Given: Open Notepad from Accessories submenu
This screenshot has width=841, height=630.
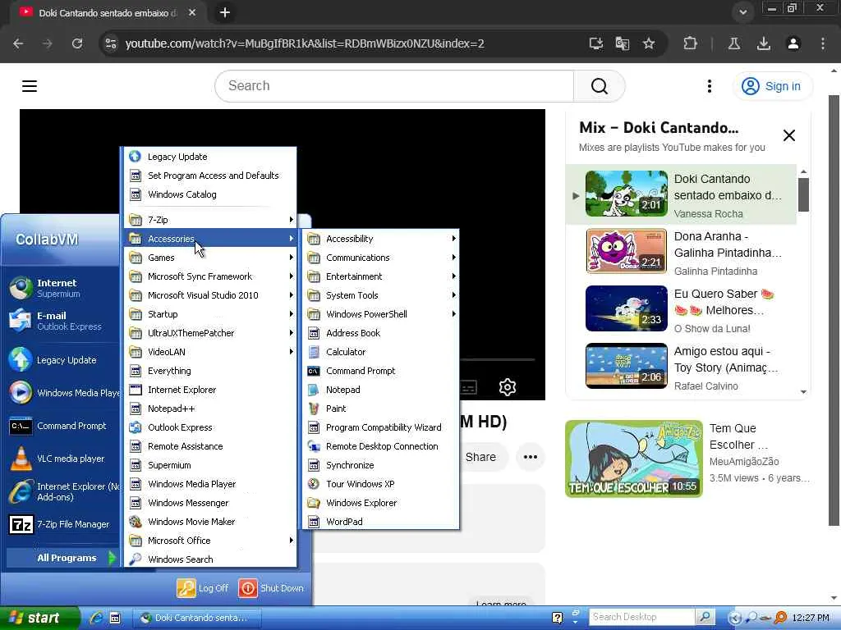Looking at the screenshot, I should [380, 390].
